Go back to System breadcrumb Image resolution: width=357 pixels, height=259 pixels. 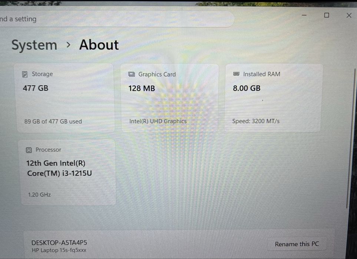(34, 45)
